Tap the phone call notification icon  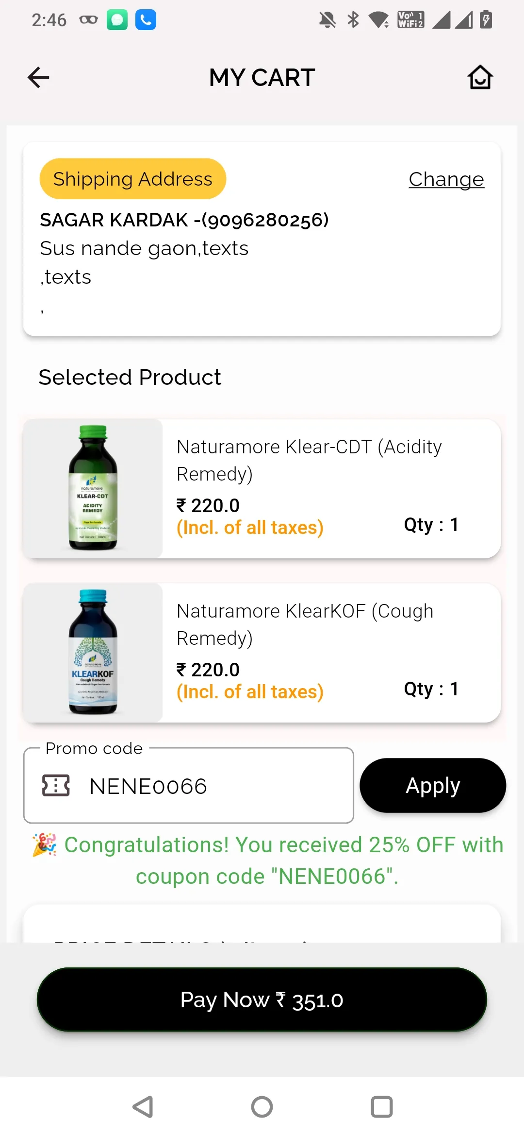(146, 20)
